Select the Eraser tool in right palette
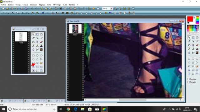This screenshot has height=112, width=200. [x=197, y=45]
